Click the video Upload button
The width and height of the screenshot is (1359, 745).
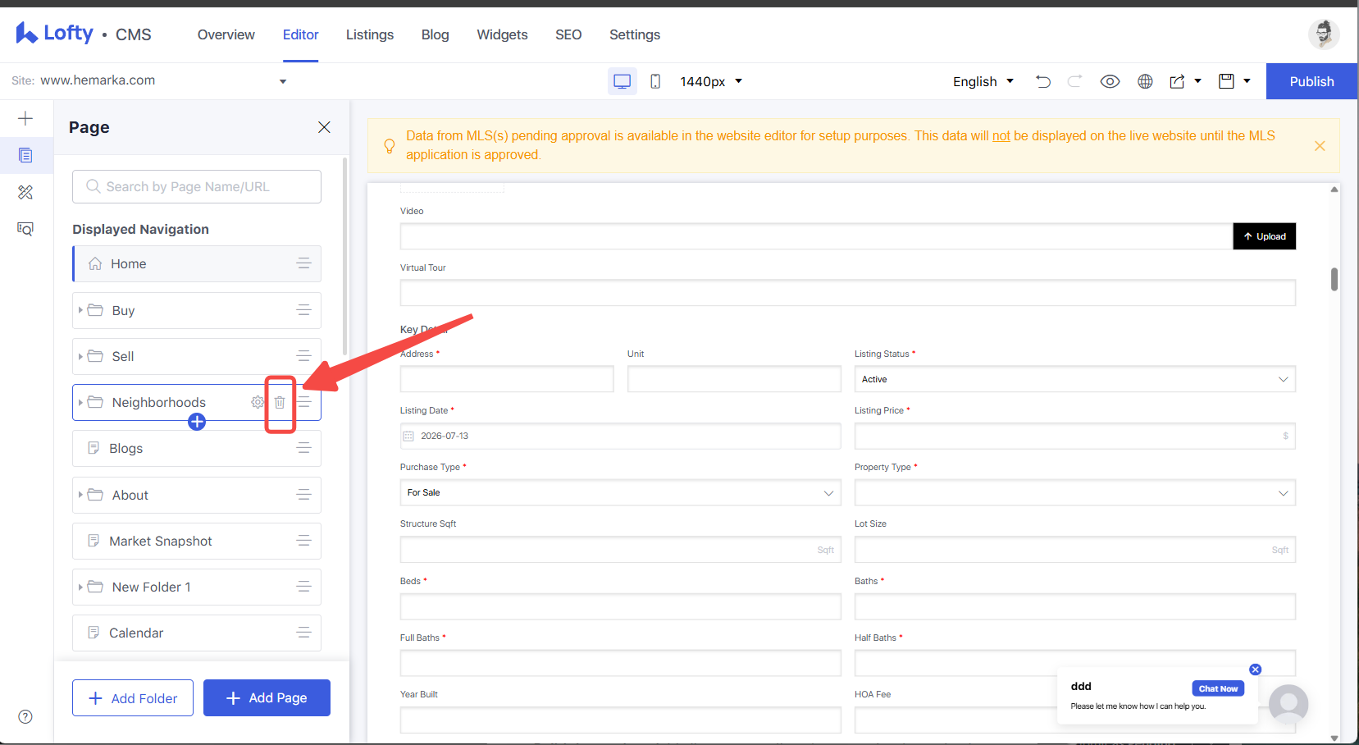coord(1264,236)
